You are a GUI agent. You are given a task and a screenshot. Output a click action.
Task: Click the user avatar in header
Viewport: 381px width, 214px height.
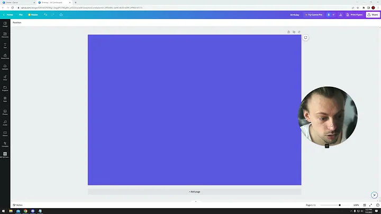(x=329, y=15)
